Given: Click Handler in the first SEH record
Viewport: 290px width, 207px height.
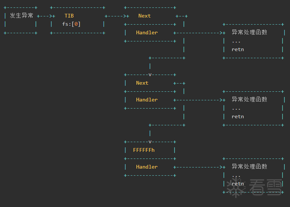Looking at the screenshot, I should click(x=147, y=32).
